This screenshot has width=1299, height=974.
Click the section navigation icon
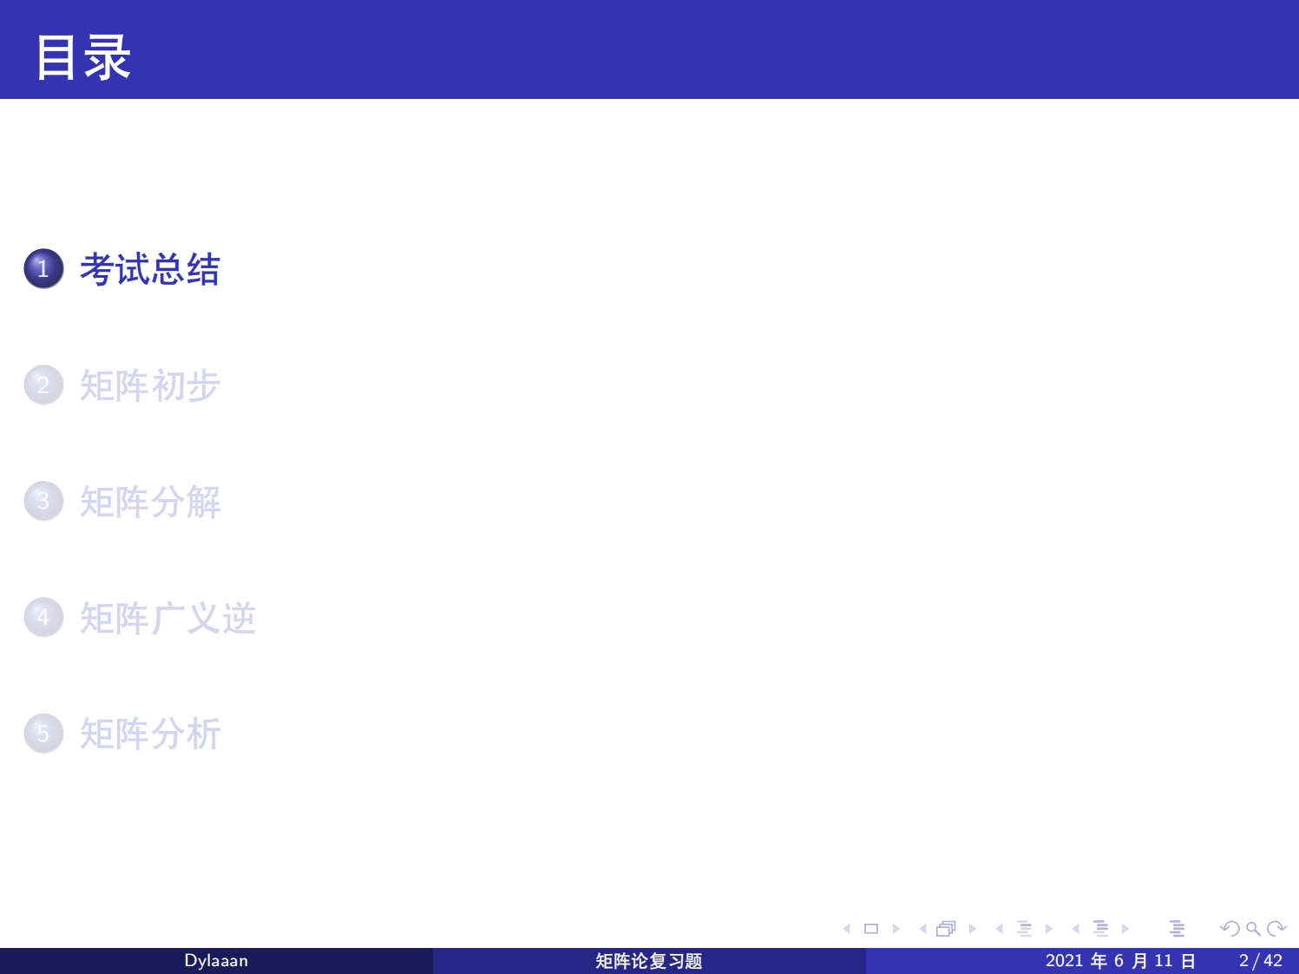coord(1100,929)
